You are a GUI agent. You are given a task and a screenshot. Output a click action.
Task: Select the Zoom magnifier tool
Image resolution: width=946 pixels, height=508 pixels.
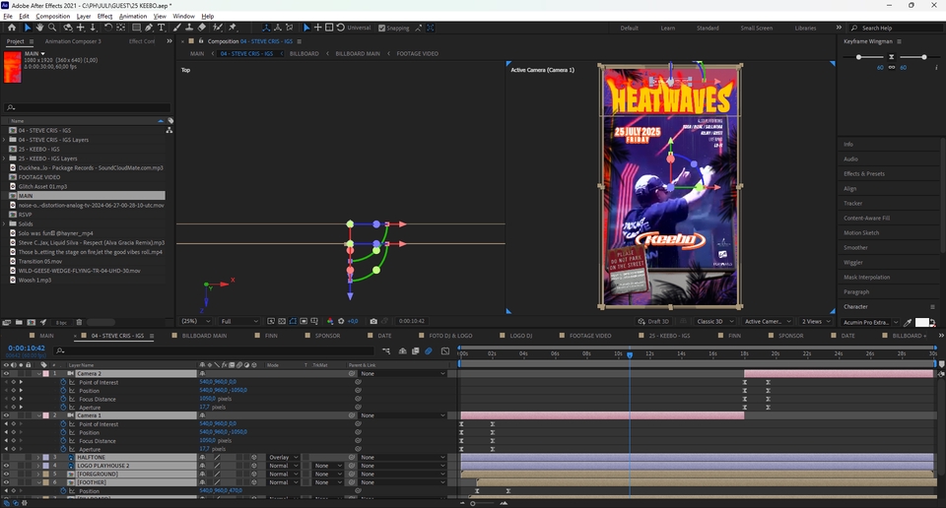click(52, 28)
